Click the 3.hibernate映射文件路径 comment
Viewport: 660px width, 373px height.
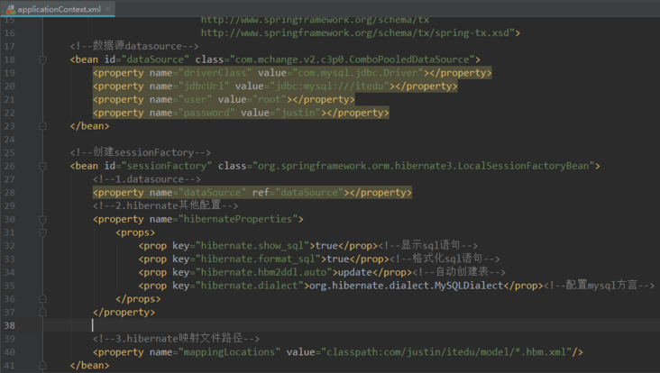click(177, 339)
